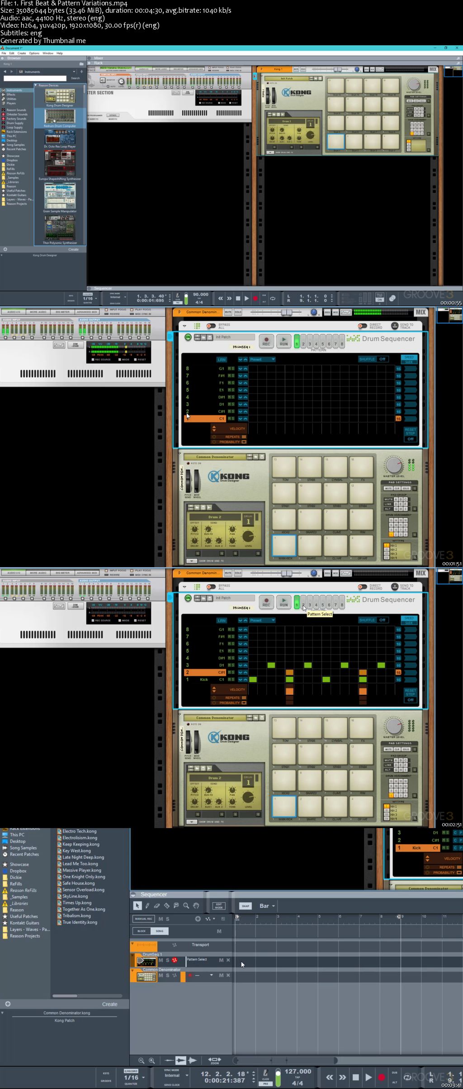The height and width of the screenshot is (1089, 463).
Task: Open Late Night Deep.kong patch file
Action: [83, 857]
